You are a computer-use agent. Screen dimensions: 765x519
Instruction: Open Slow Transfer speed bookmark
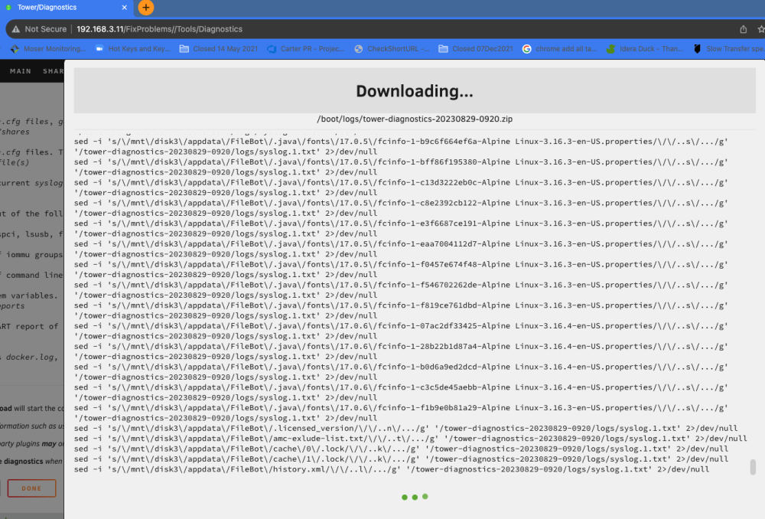pyautogui.click(x=729, y=49)
